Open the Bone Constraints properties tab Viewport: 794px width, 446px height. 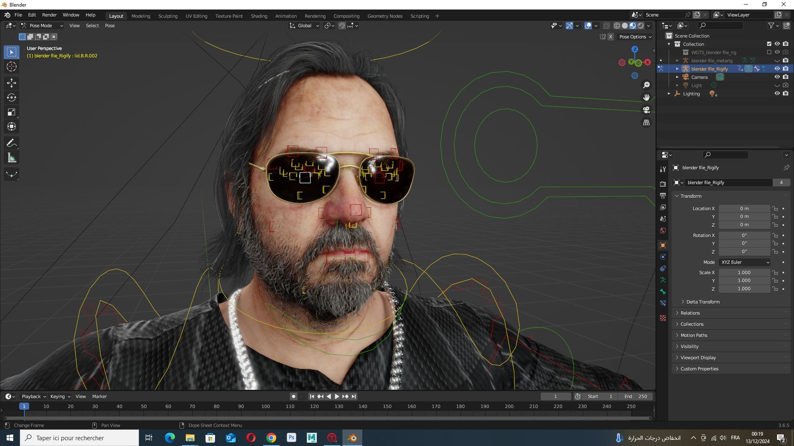663,303
